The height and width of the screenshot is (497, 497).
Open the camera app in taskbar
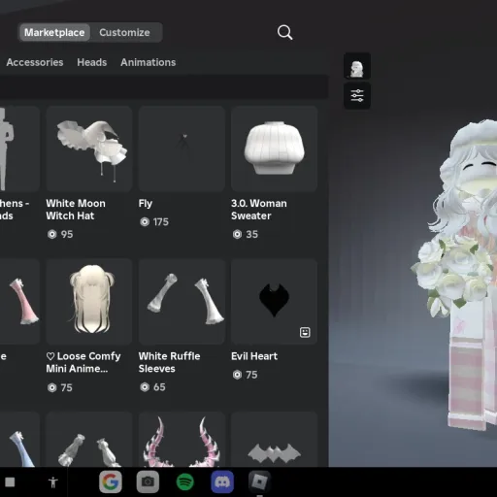148,482
